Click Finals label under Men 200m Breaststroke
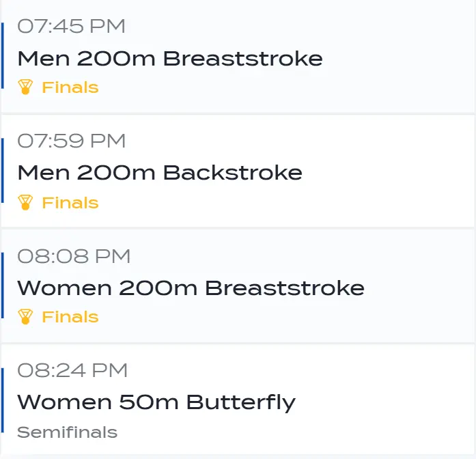 click(x=70, y=87)
